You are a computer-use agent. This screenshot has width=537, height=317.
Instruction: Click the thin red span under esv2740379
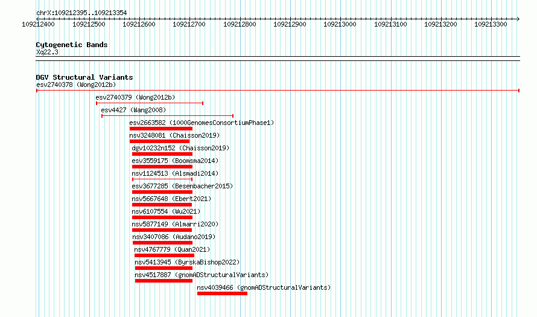click(x=150, y=103)
